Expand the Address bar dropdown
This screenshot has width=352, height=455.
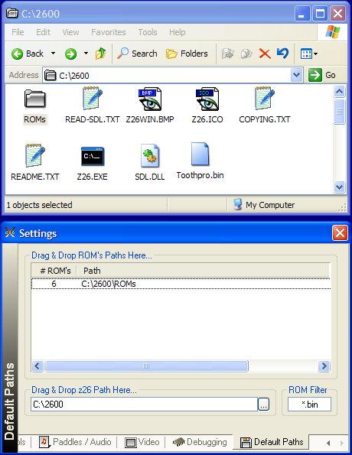[297, 76]
